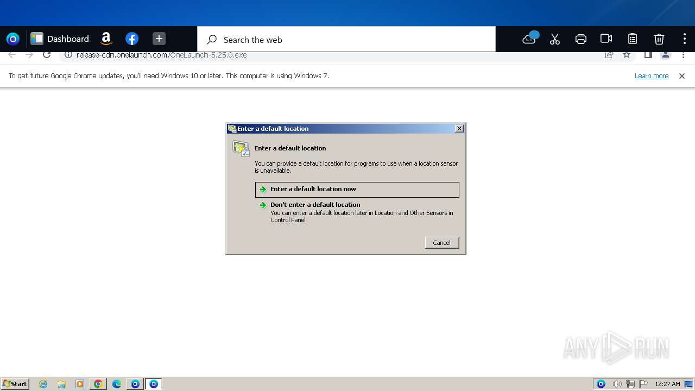
Task: Click the OneLaunch logo icon
Action: click(13, 39)
